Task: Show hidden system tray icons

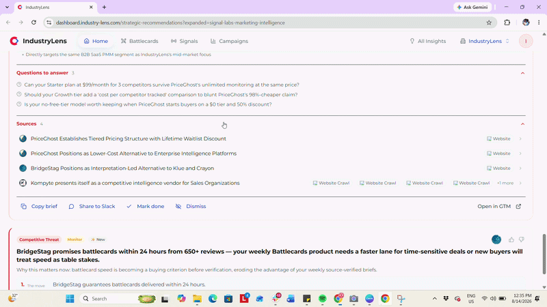Action: pyautogui.click(x=435, y=299)
